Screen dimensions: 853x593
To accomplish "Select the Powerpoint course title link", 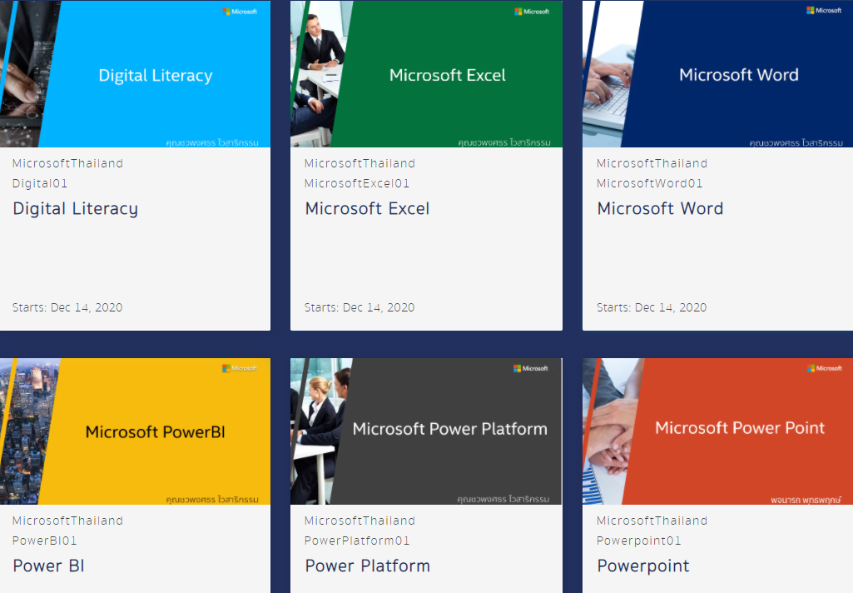I will (x=642, y=566).
